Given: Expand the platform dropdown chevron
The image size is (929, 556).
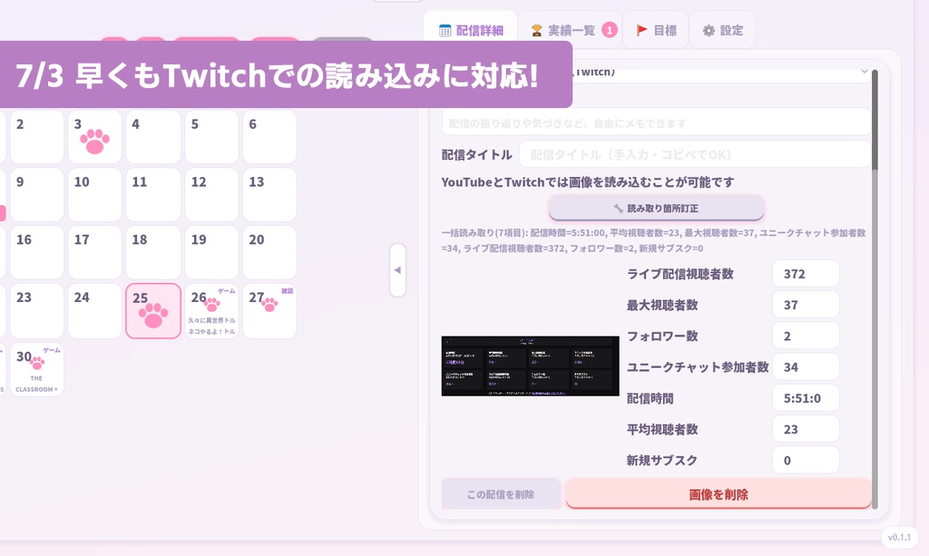Looking at the screenshot, I should point(864,72).
